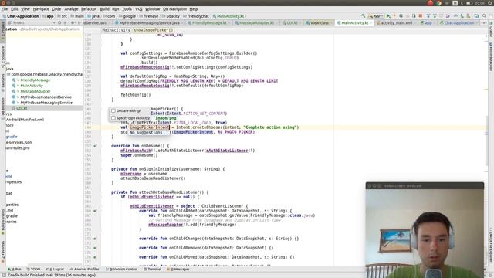Click the battery indicator in top bar

coord(469,3)
